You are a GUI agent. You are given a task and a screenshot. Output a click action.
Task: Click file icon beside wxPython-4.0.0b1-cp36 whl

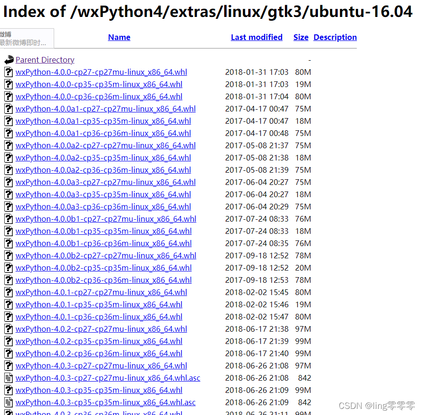(x=8, y=243)
